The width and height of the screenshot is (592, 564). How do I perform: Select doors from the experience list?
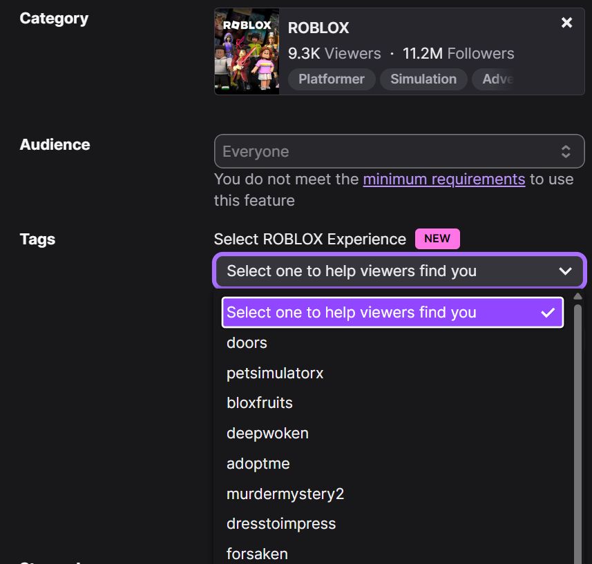coord(247,342)
